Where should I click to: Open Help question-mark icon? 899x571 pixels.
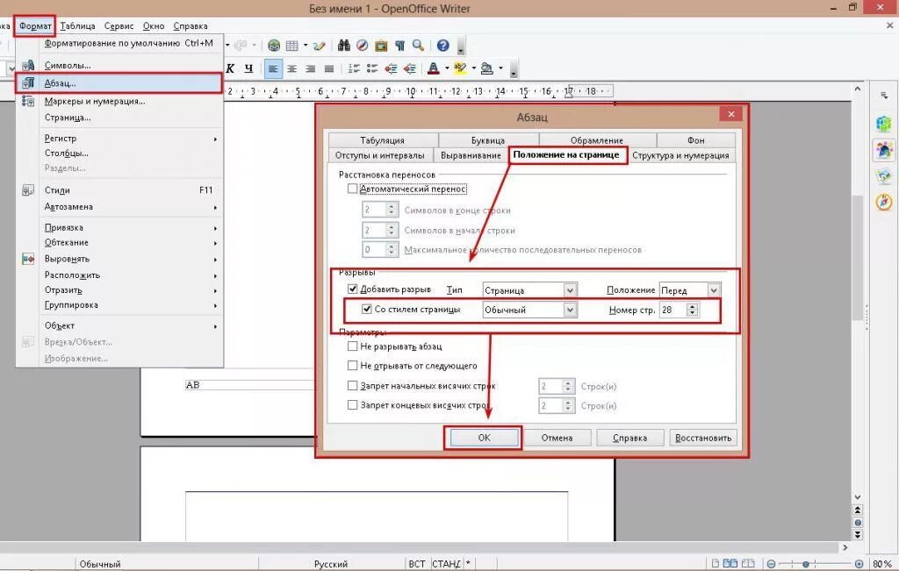(442, 46)
